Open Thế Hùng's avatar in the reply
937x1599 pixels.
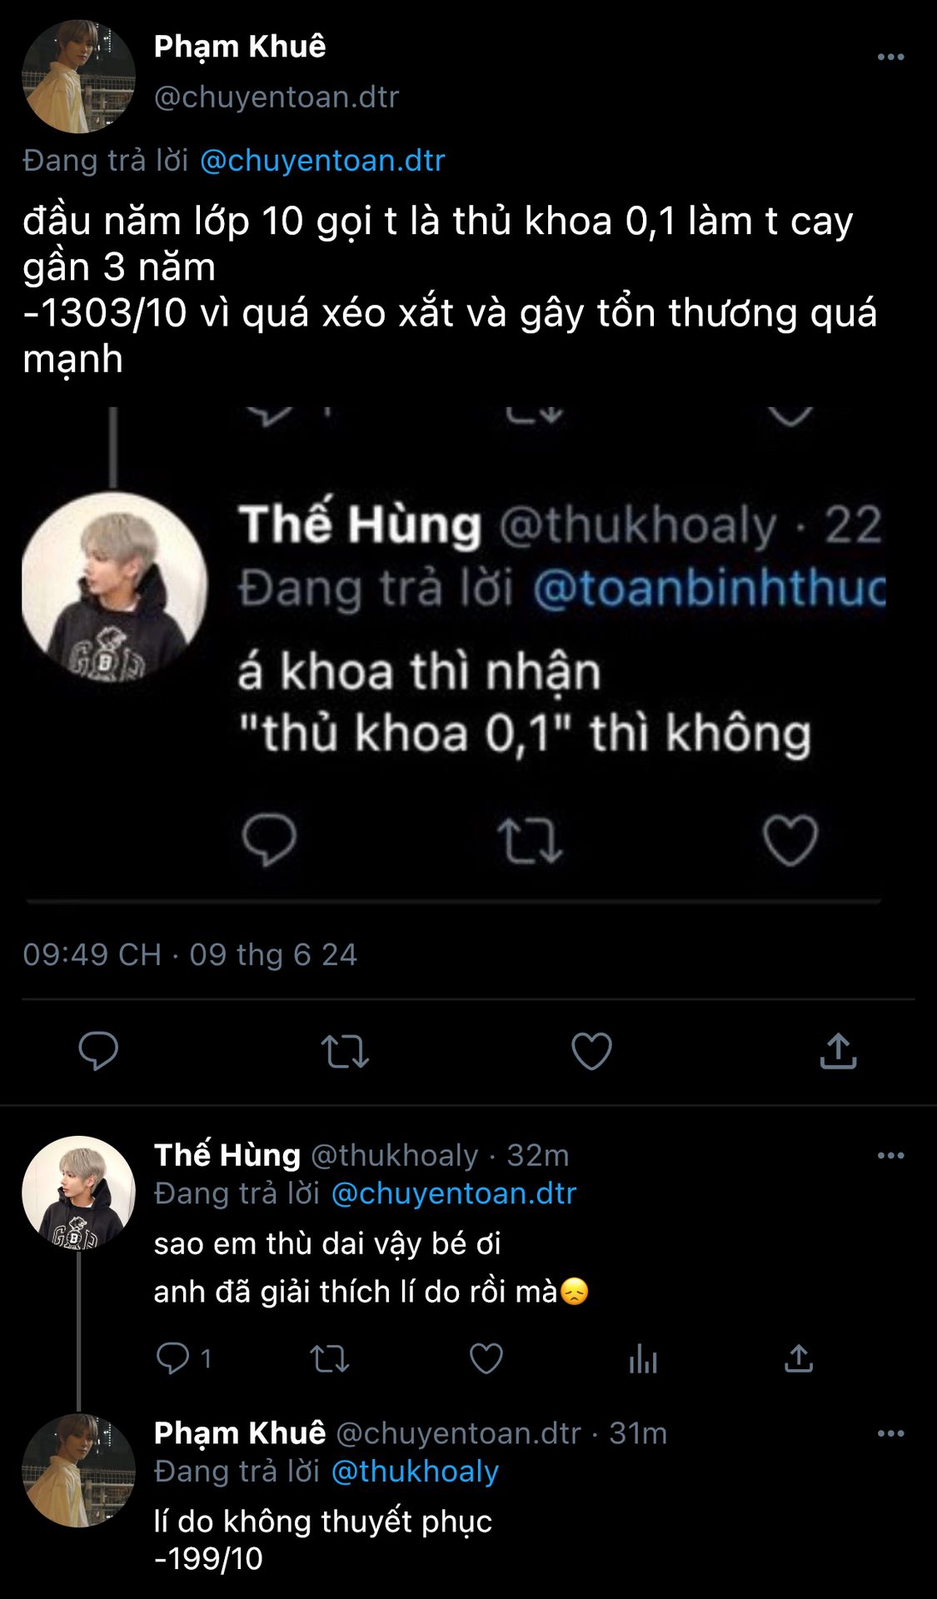tap(78, 1193)
